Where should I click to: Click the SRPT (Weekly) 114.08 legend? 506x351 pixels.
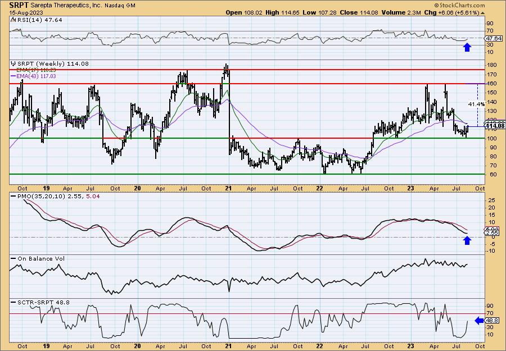53,64
